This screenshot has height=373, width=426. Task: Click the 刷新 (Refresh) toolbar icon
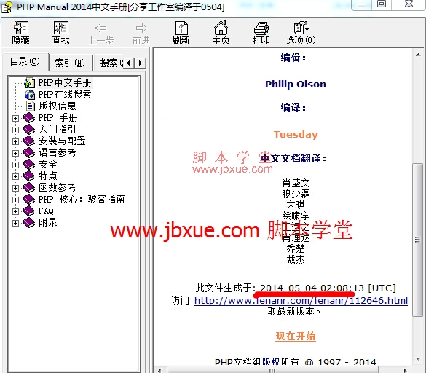(181, 28)
